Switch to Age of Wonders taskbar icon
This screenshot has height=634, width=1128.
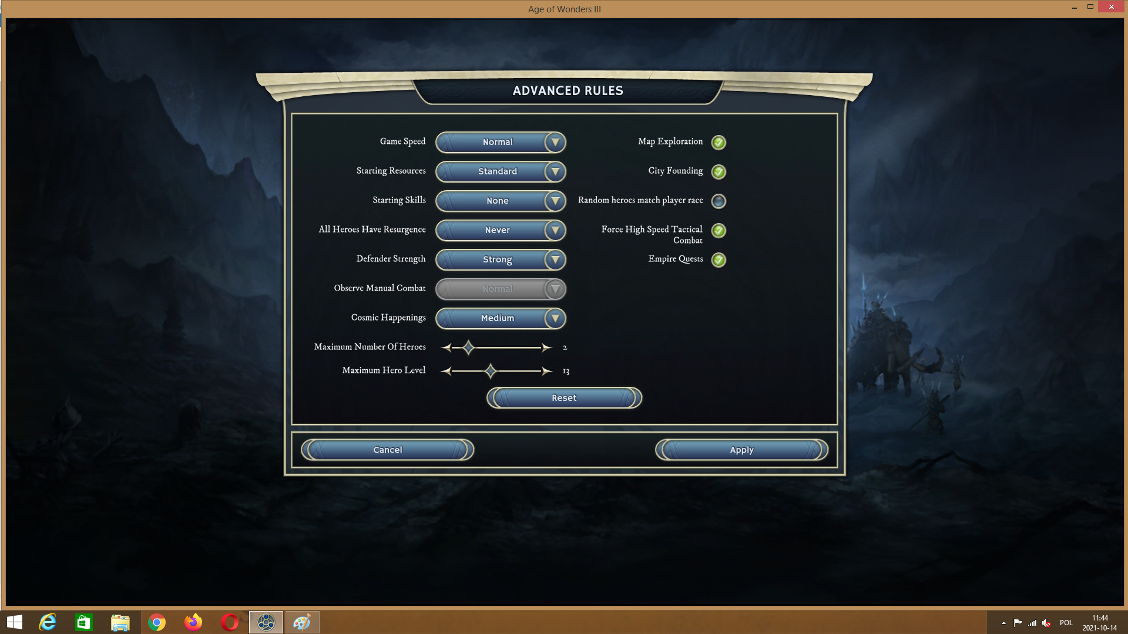266,622
